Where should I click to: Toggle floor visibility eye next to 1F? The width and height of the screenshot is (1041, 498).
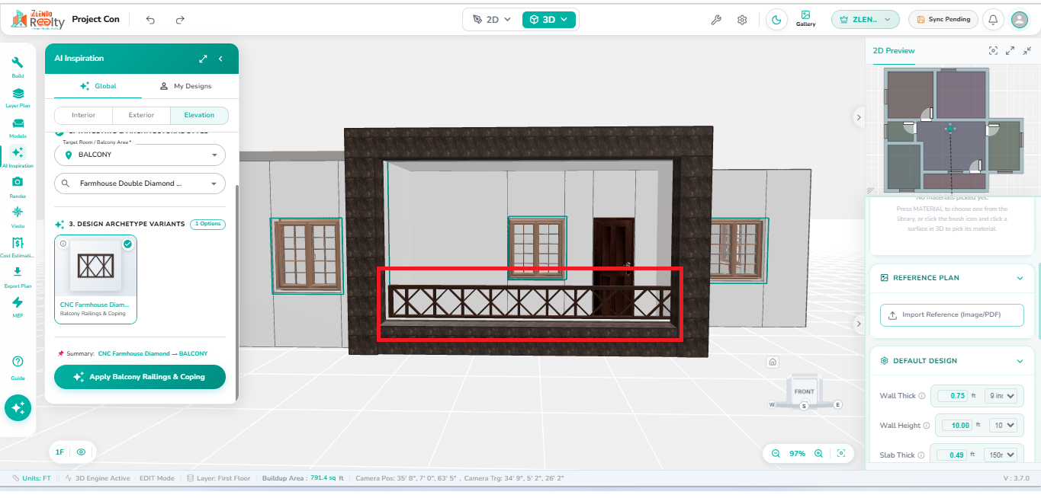[81, 452]
